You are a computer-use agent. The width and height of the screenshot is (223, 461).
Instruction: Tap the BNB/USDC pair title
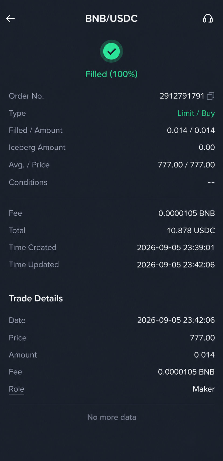pos(111,19)
